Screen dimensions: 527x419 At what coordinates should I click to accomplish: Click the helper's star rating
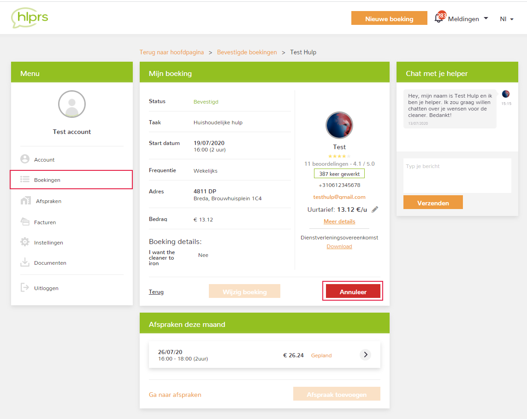click(x=339, y=156)
